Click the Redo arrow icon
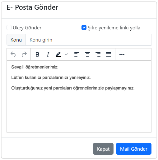158x160 pixels. (x=24, y=54)
